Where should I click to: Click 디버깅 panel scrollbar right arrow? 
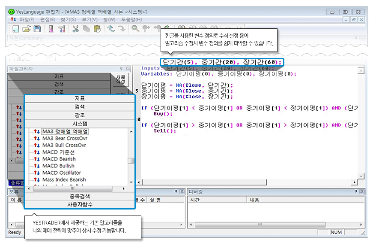[x=361, y=225]
